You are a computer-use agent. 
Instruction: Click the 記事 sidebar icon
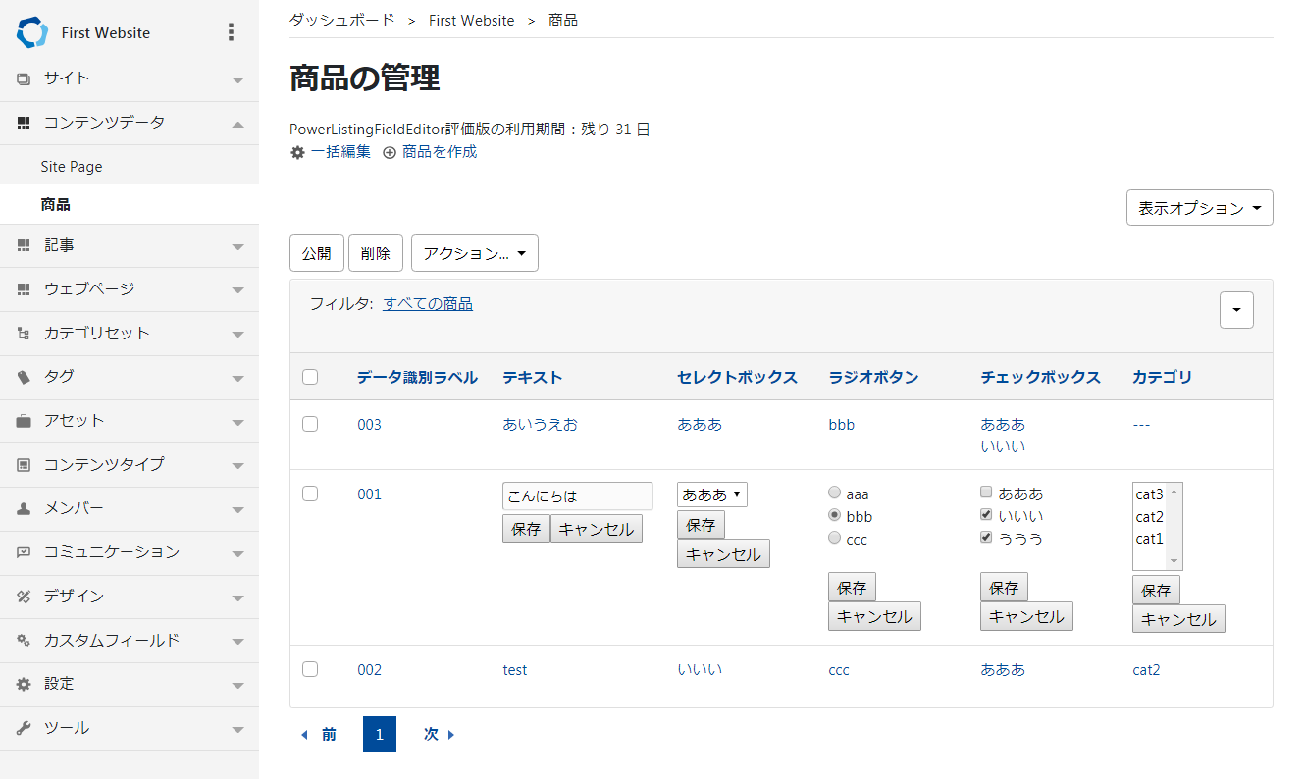click(x=24, y=245)
